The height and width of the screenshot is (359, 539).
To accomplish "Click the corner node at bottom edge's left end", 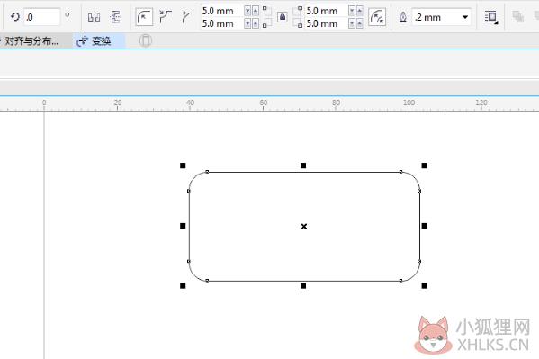I will (207, 281).
